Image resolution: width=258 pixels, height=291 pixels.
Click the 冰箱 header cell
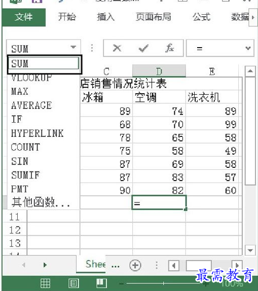tap(106, 97)
